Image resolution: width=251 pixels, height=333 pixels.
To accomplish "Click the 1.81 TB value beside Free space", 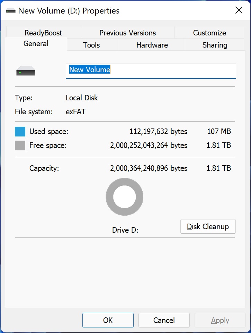I will coord(218,145).
